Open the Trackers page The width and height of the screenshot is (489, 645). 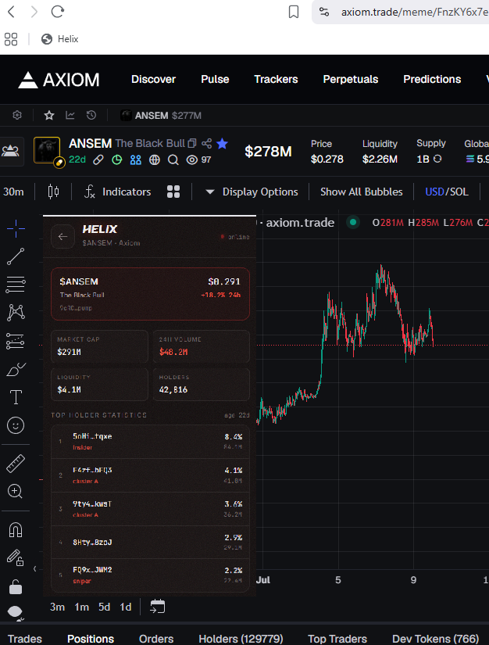276,79
